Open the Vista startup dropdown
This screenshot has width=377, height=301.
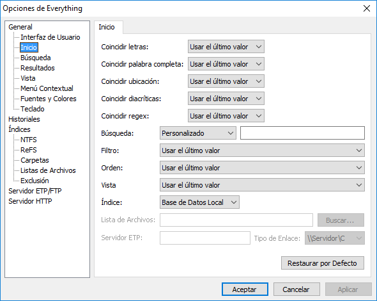[262, 185]
